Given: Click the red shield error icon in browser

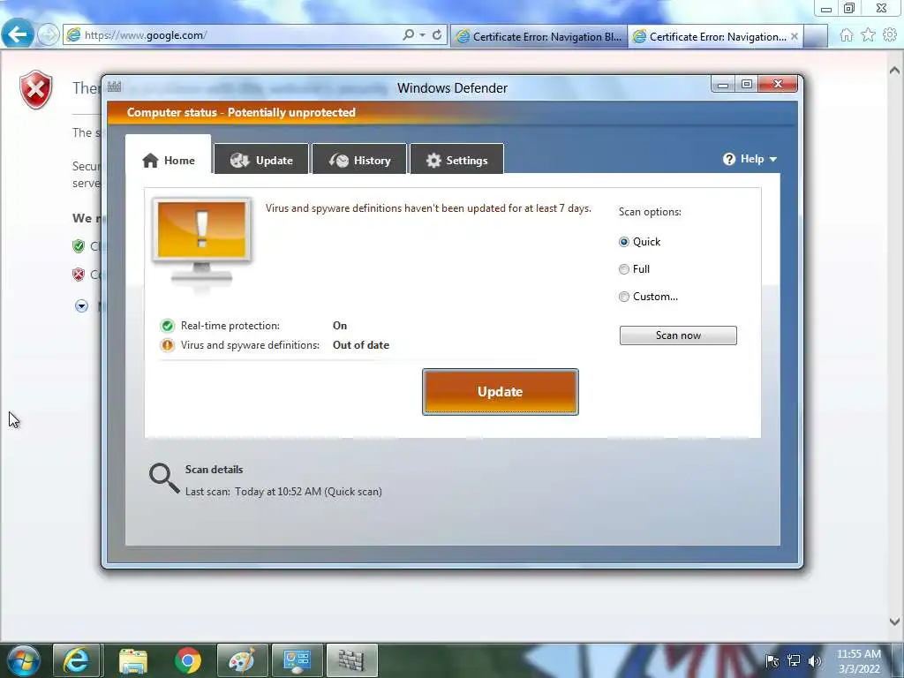Looking at the screenshot, I should [35, 89].
